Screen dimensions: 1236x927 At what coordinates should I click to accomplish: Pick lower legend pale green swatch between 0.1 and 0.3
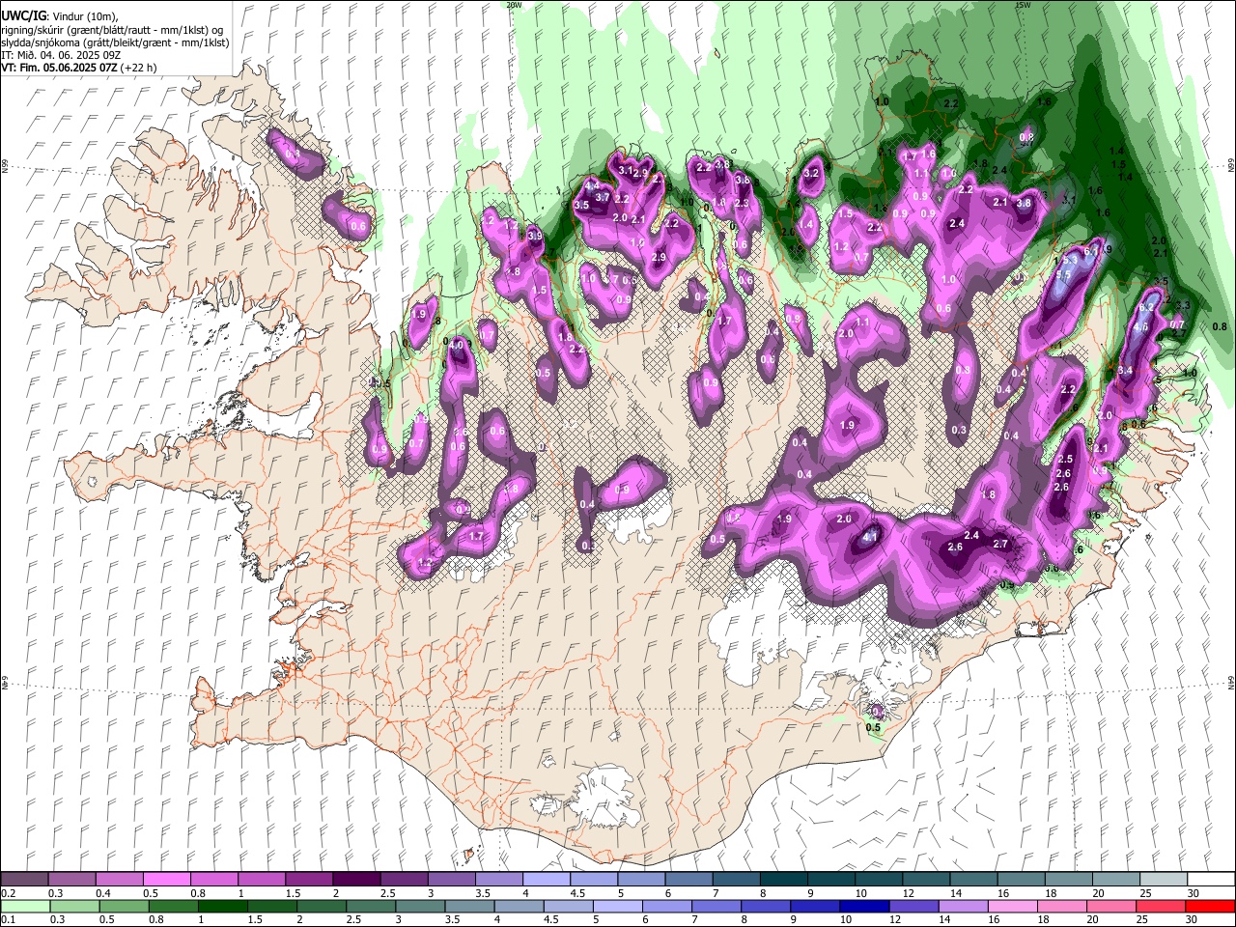coord(24,907)
